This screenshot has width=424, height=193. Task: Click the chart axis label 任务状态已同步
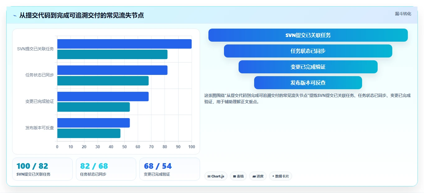click(x=40, y=75)
